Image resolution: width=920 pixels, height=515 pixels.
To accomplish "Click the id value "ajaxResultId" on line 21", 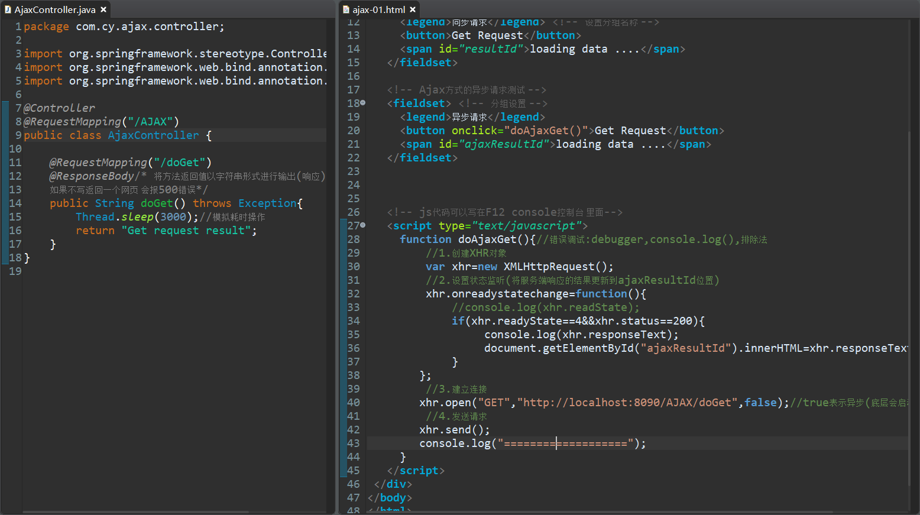I will pos(507,144).
